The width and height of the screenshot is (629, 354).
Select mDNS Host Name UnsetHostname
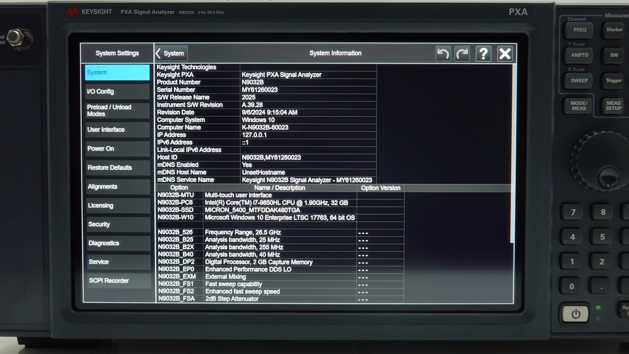point(263,172)
